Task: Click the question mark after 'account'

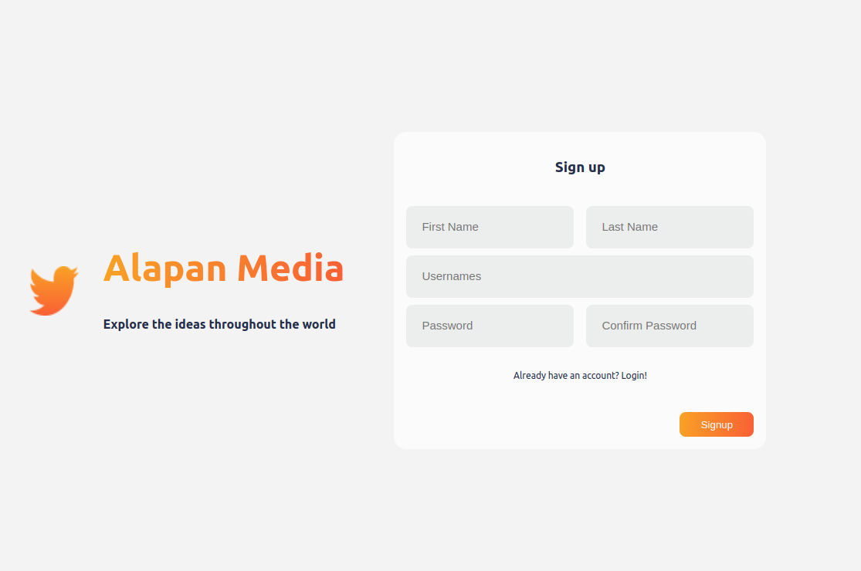Action: (617, 375)
